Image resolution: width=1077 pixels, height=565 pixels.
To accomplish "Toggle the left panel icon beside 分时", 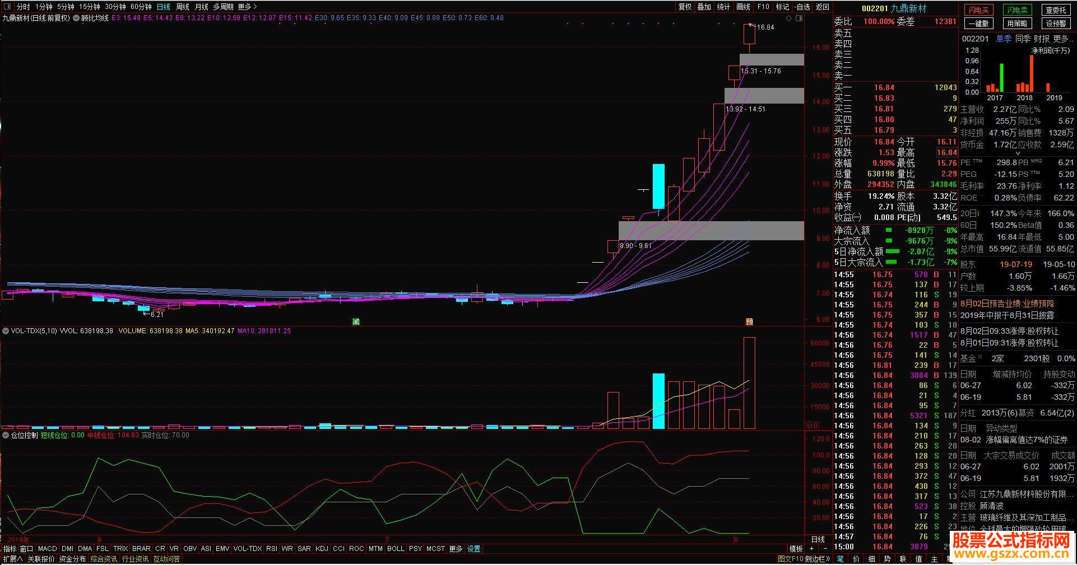I will coord(7,7).
